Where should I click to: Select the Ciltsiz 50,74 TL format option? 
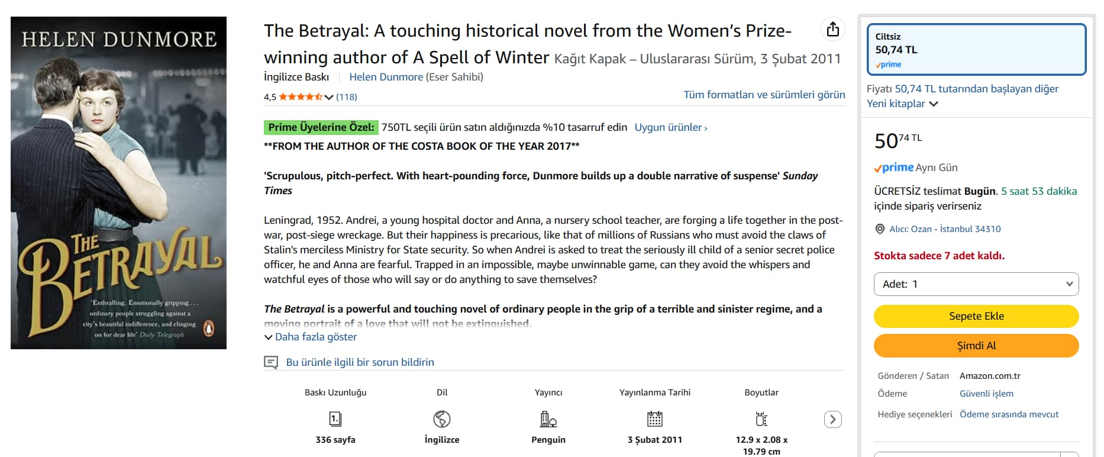[x=976, y=50]
